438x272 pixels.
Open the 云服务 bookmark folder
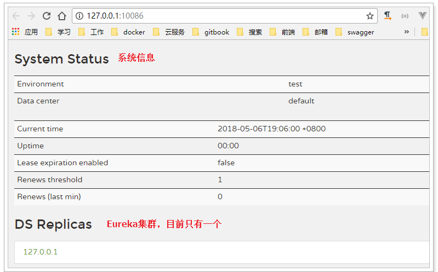[x=169, y=32]
